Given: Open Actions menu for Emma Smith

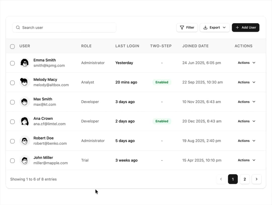Looking at the screenshot, I should pos(247,63).
